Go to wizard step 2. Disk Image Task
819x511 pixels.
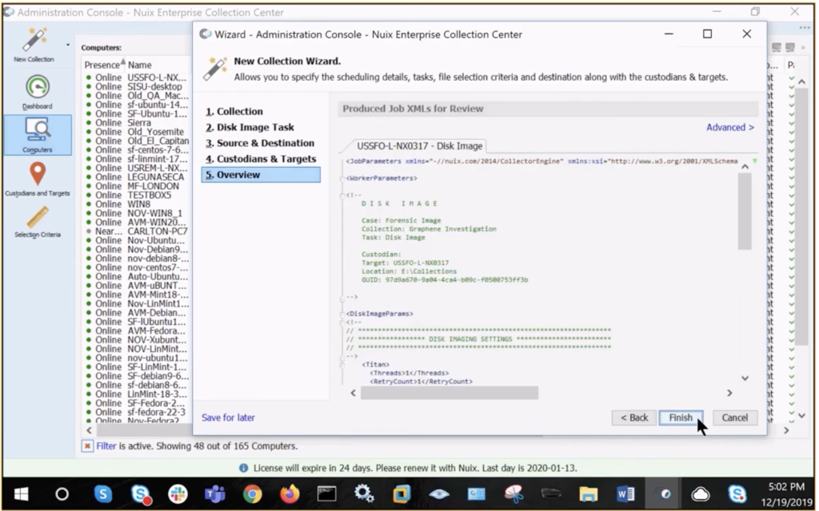[250, 127]
